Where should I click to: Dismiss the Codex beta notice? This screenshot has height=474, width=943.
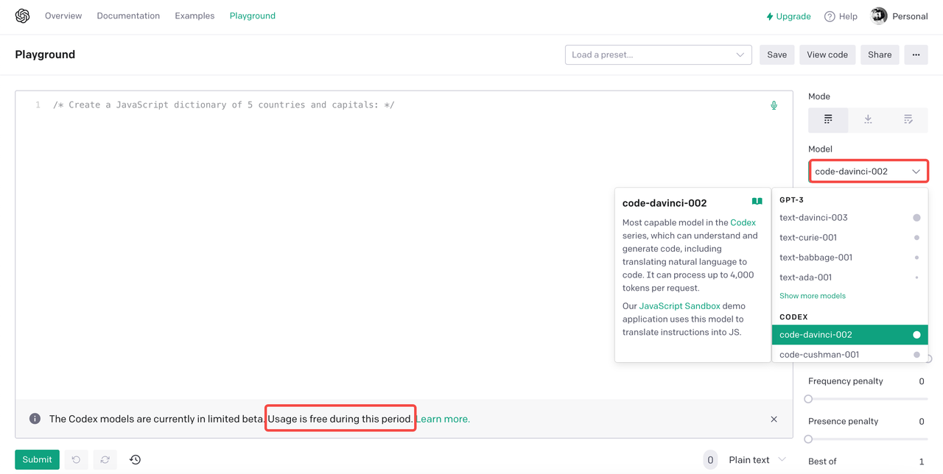[x=774, y=419]
